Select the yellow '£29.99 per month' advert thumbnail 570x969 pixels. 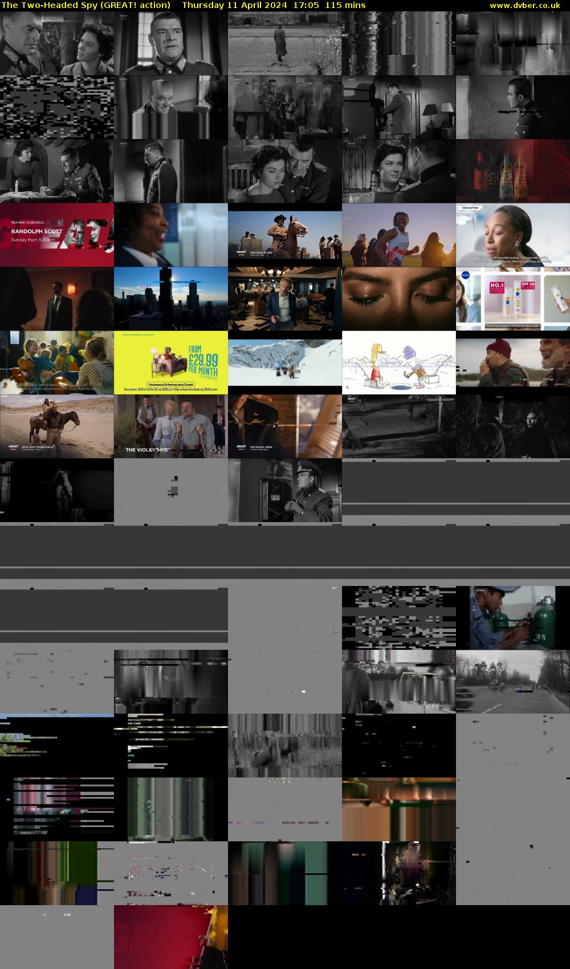171,363
